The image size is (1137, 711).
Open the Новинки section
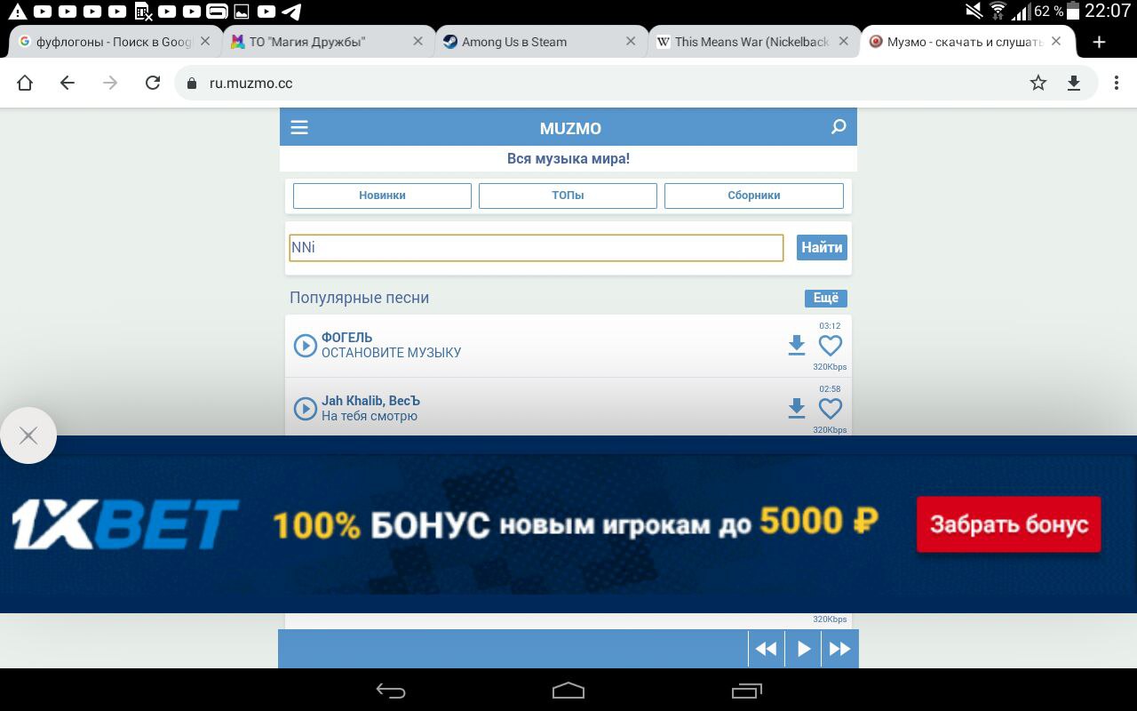pyautogui.click(x=382, y=196)
